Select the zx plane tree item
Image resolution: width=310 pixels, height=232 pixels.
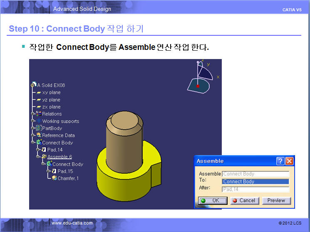pos(51,107)
